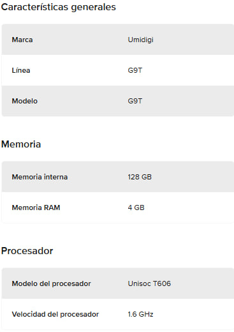Click the Procesador section heading
This screenshot has width=234, height=332.
(x=27, y=251)
